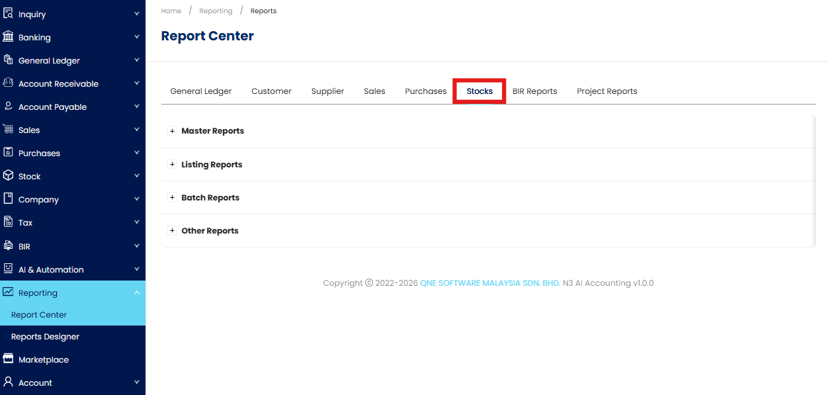Click the Reporting chart icon
This screenshot has width=828, height=395.
point(8,292)
